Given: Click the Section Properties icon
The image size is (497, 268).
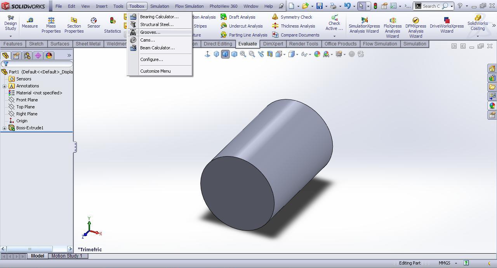Looking at the screenshot, I should pyautogui.click(x=74, y=23).
